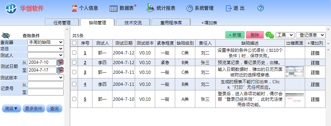331x126 pixels.
Task: Click the 记录号 从 input field
Action: [x=46, y=85]
